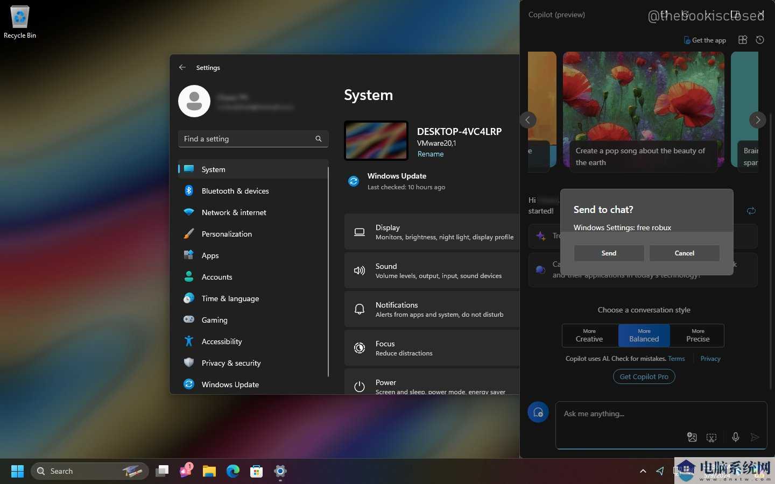
Task: Select More Balanced conversation style
Action: 644,336
